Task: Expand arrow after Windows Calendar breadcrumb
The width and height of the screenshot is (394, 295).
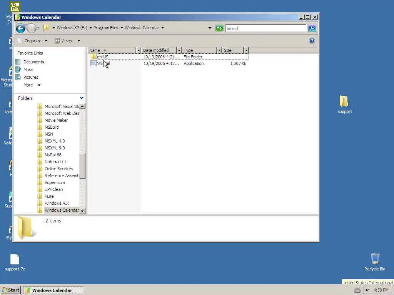Action: (x=163, y=28)
